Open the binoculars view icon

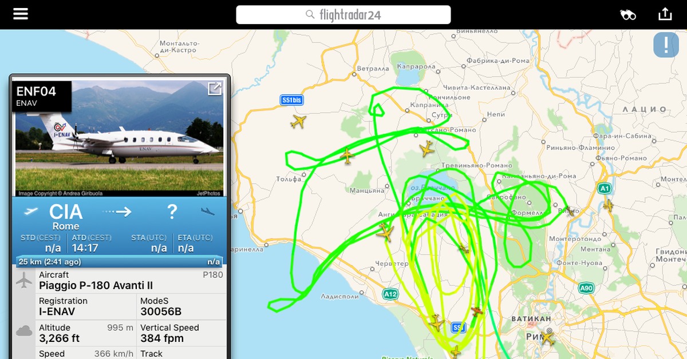coord(628,15)
